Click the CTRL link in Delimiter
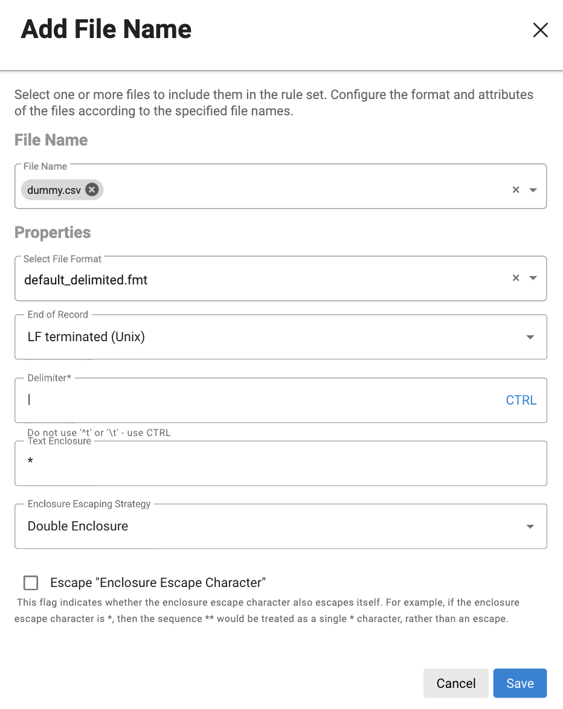The width and height of the screenshot is (563, 709). click(521, 400)
